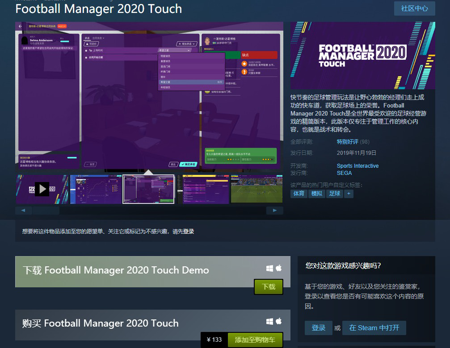Click the left arrow of thumbnail strip
Image resolution: width=450 pixels, height=348 pixels.
(23, 211)
